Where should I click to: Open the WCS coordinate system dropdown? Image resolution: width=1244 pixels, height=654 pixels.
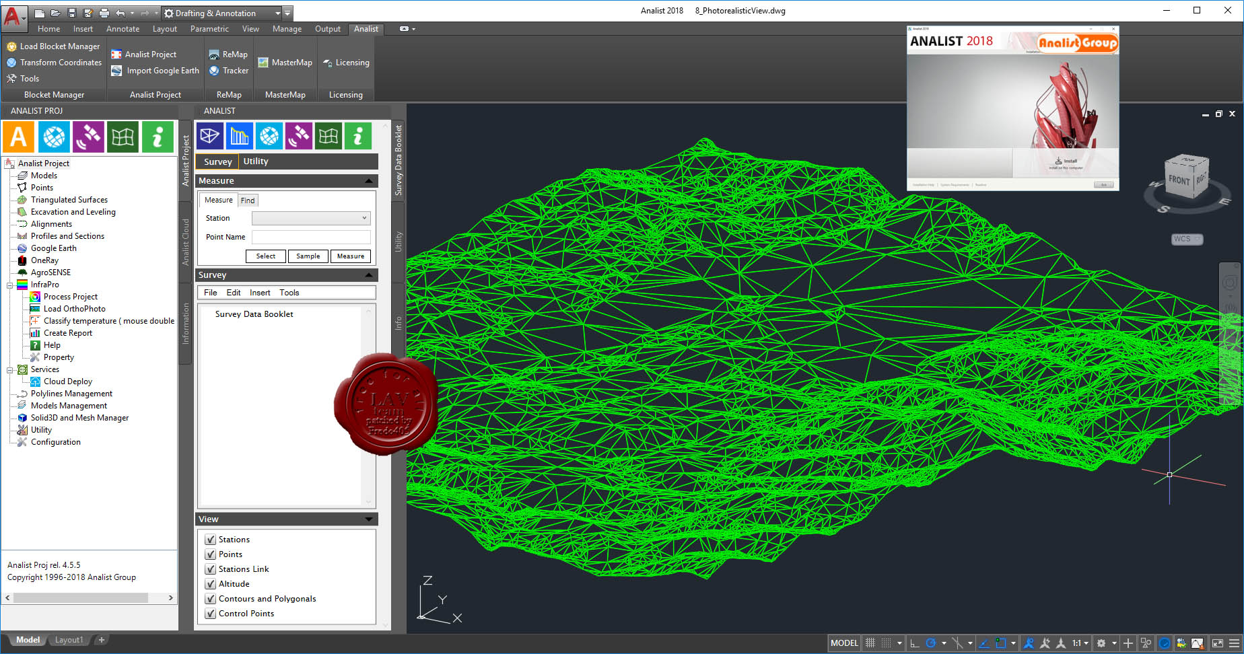click(x=1187, y=239)
